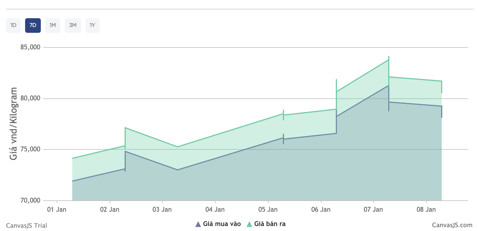477x231 pixels.
Task: Click the purple Giá mua vào legend triangle
Action: coord(198,224)
